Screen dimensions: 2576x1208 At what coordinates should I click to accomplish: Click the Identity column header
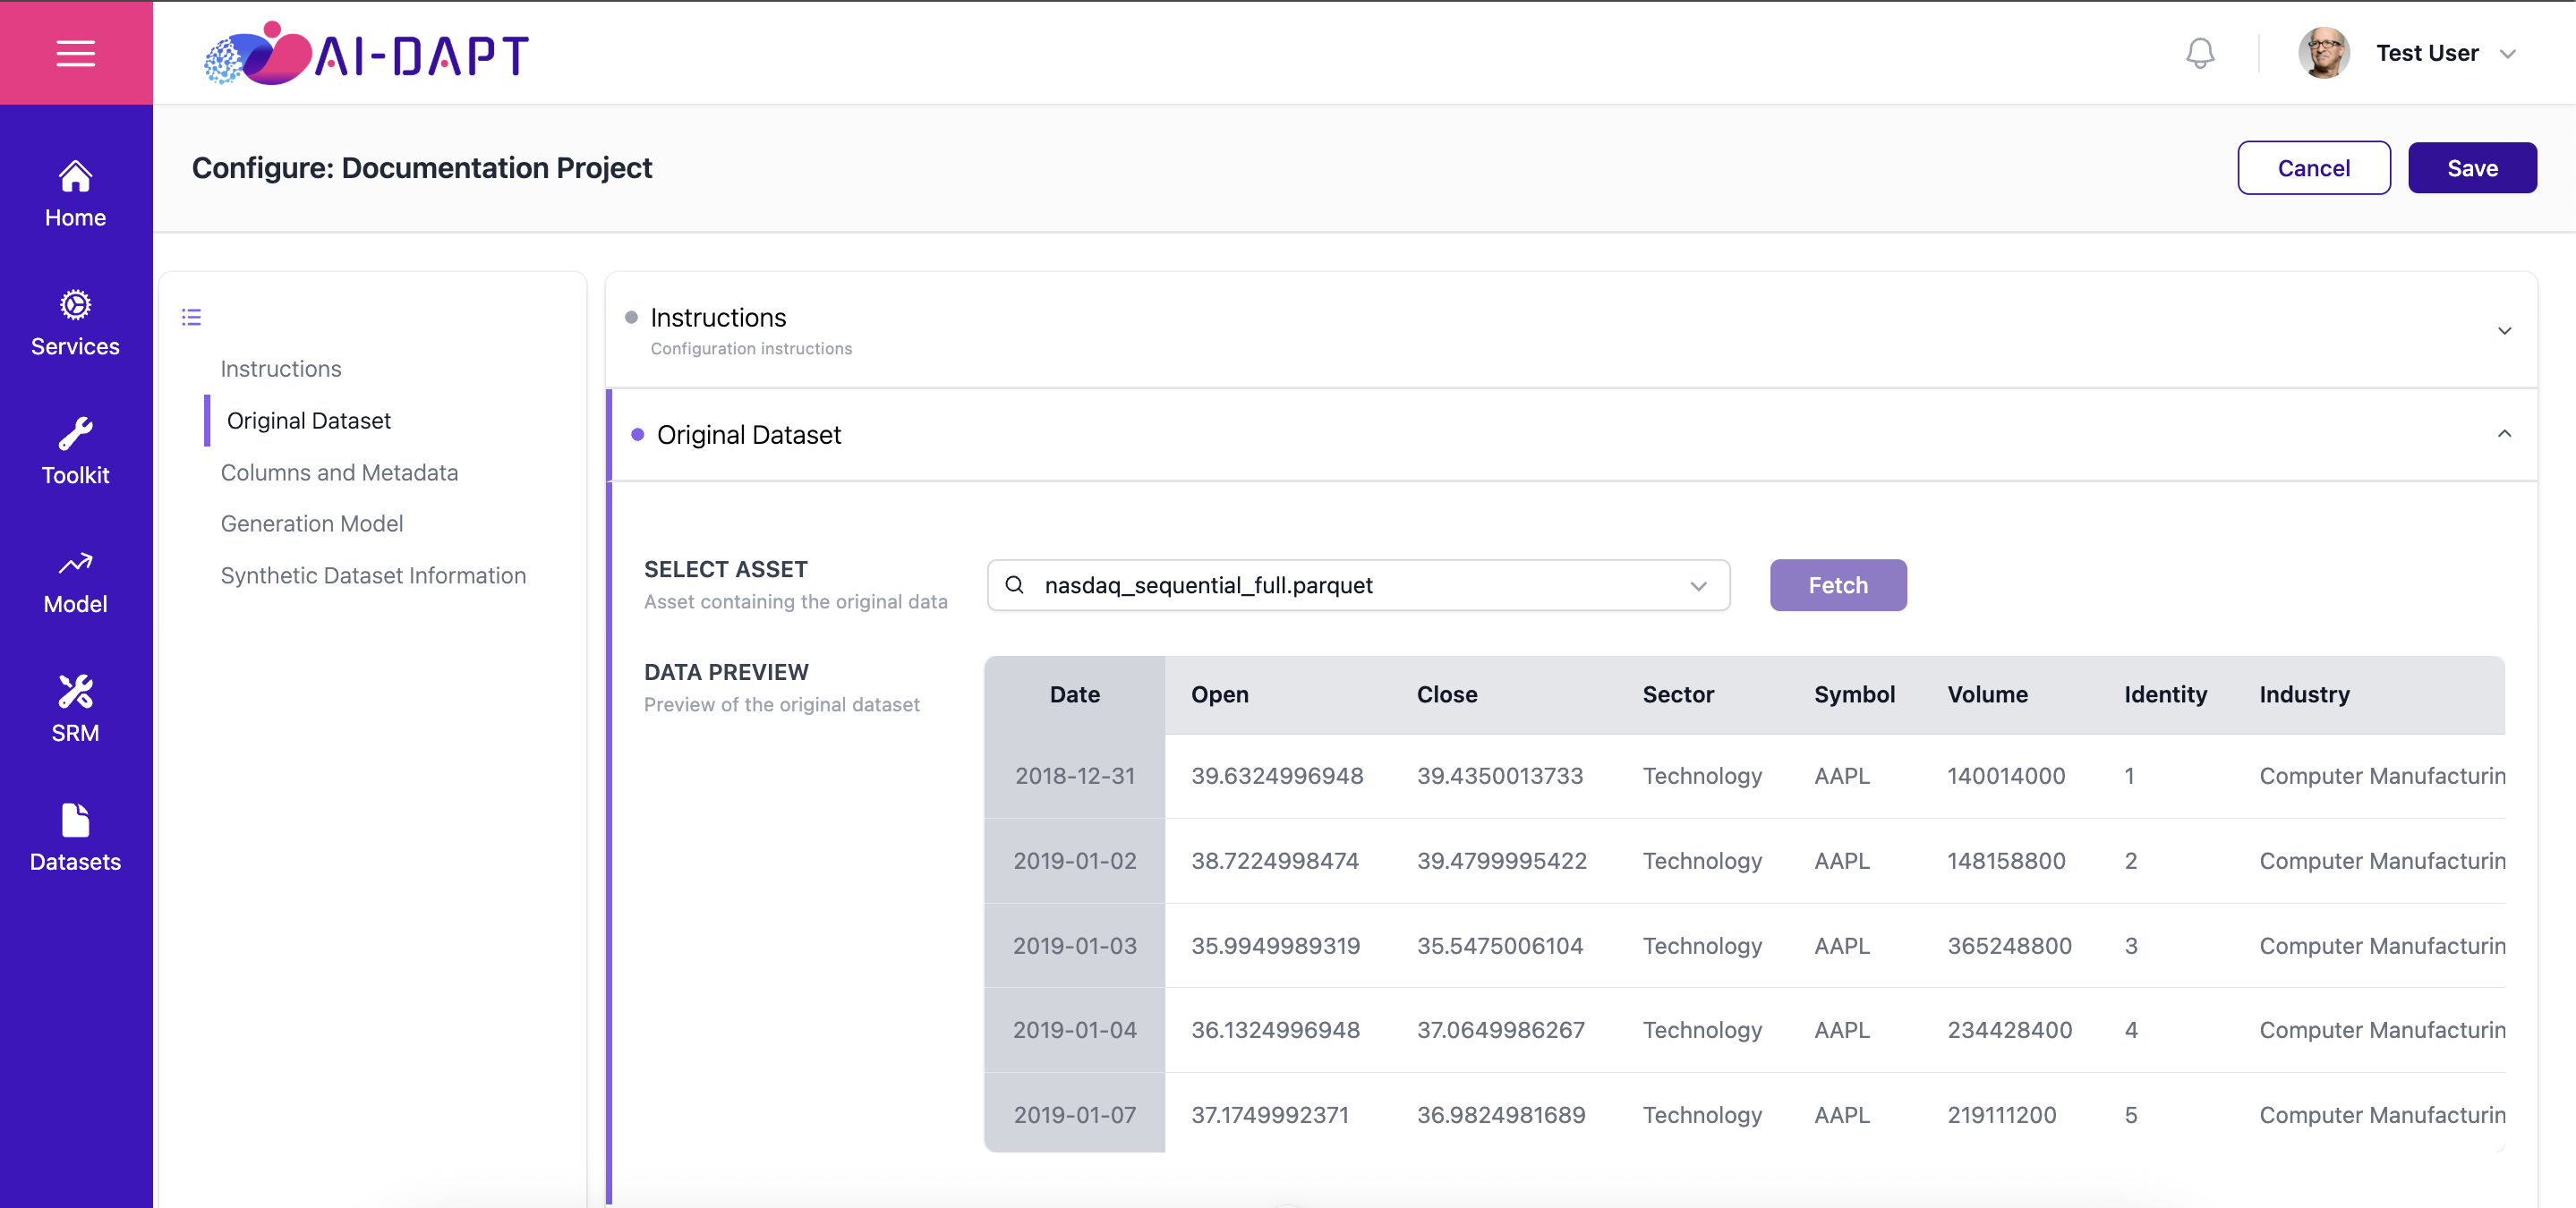coord(2164,694)
